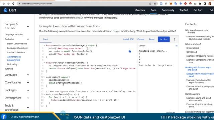Image resolution: width=214 pixels, height=120 pixels.
Task: Click copy icon in code editor
Action: (130, 51)
